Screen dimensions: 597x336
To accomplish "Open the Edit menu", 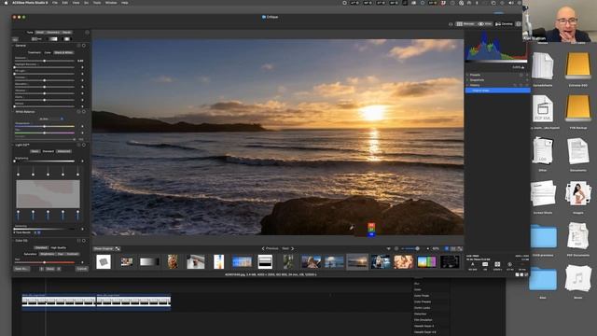I will click(x=65, y=3).
